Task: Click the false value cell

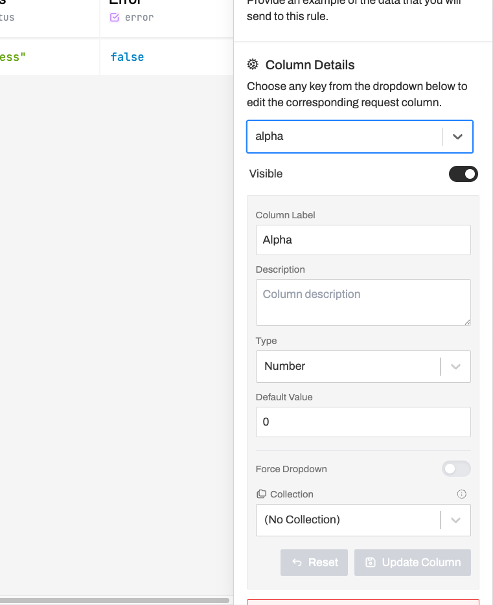Action: click(x=127, y=57)
